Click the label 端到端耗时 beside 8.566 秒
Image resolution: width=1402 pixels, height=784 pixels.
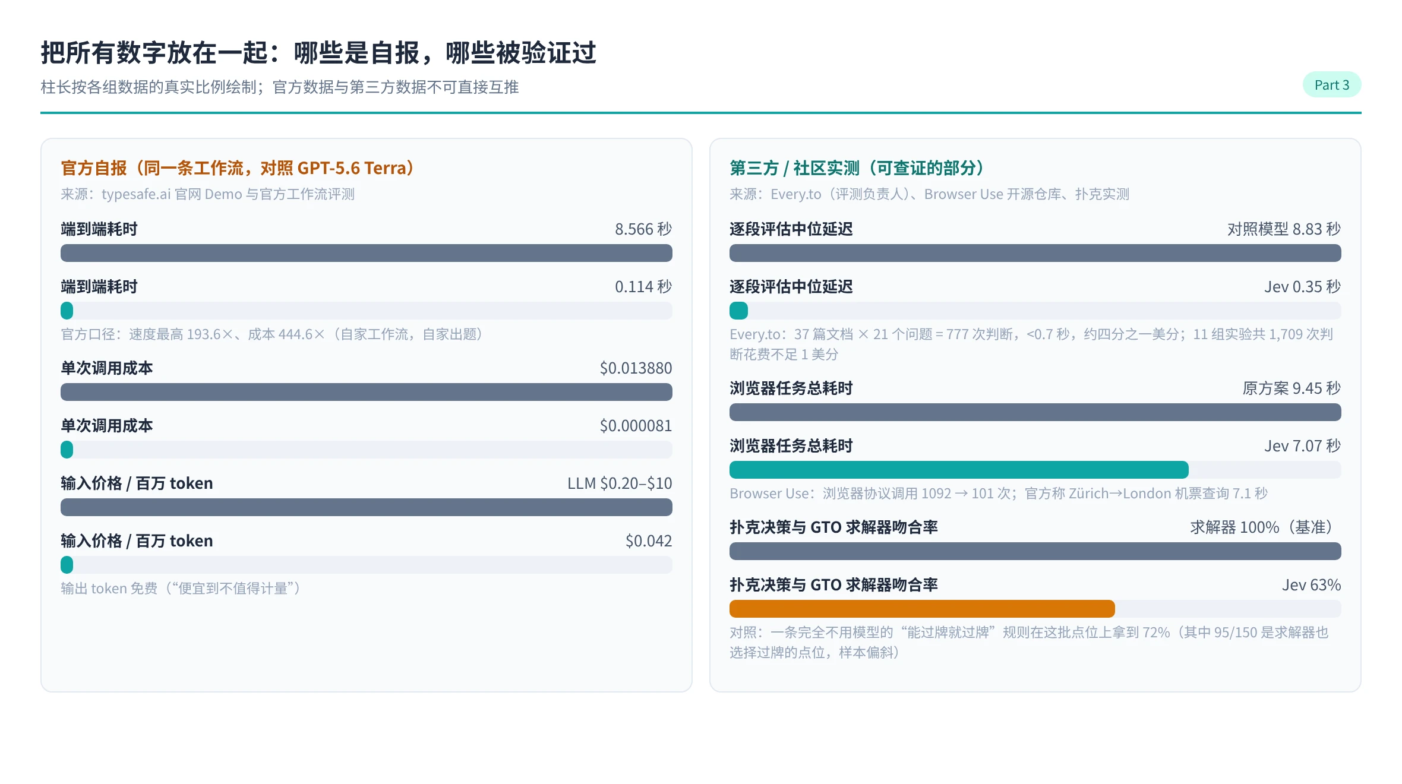[x=99, y=229]
